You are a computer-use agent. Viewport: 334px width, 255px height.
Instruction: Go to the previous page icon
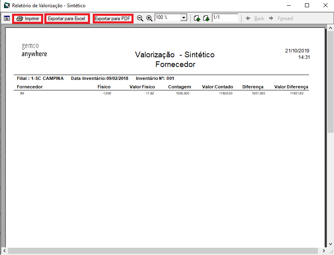pos(197,18)
